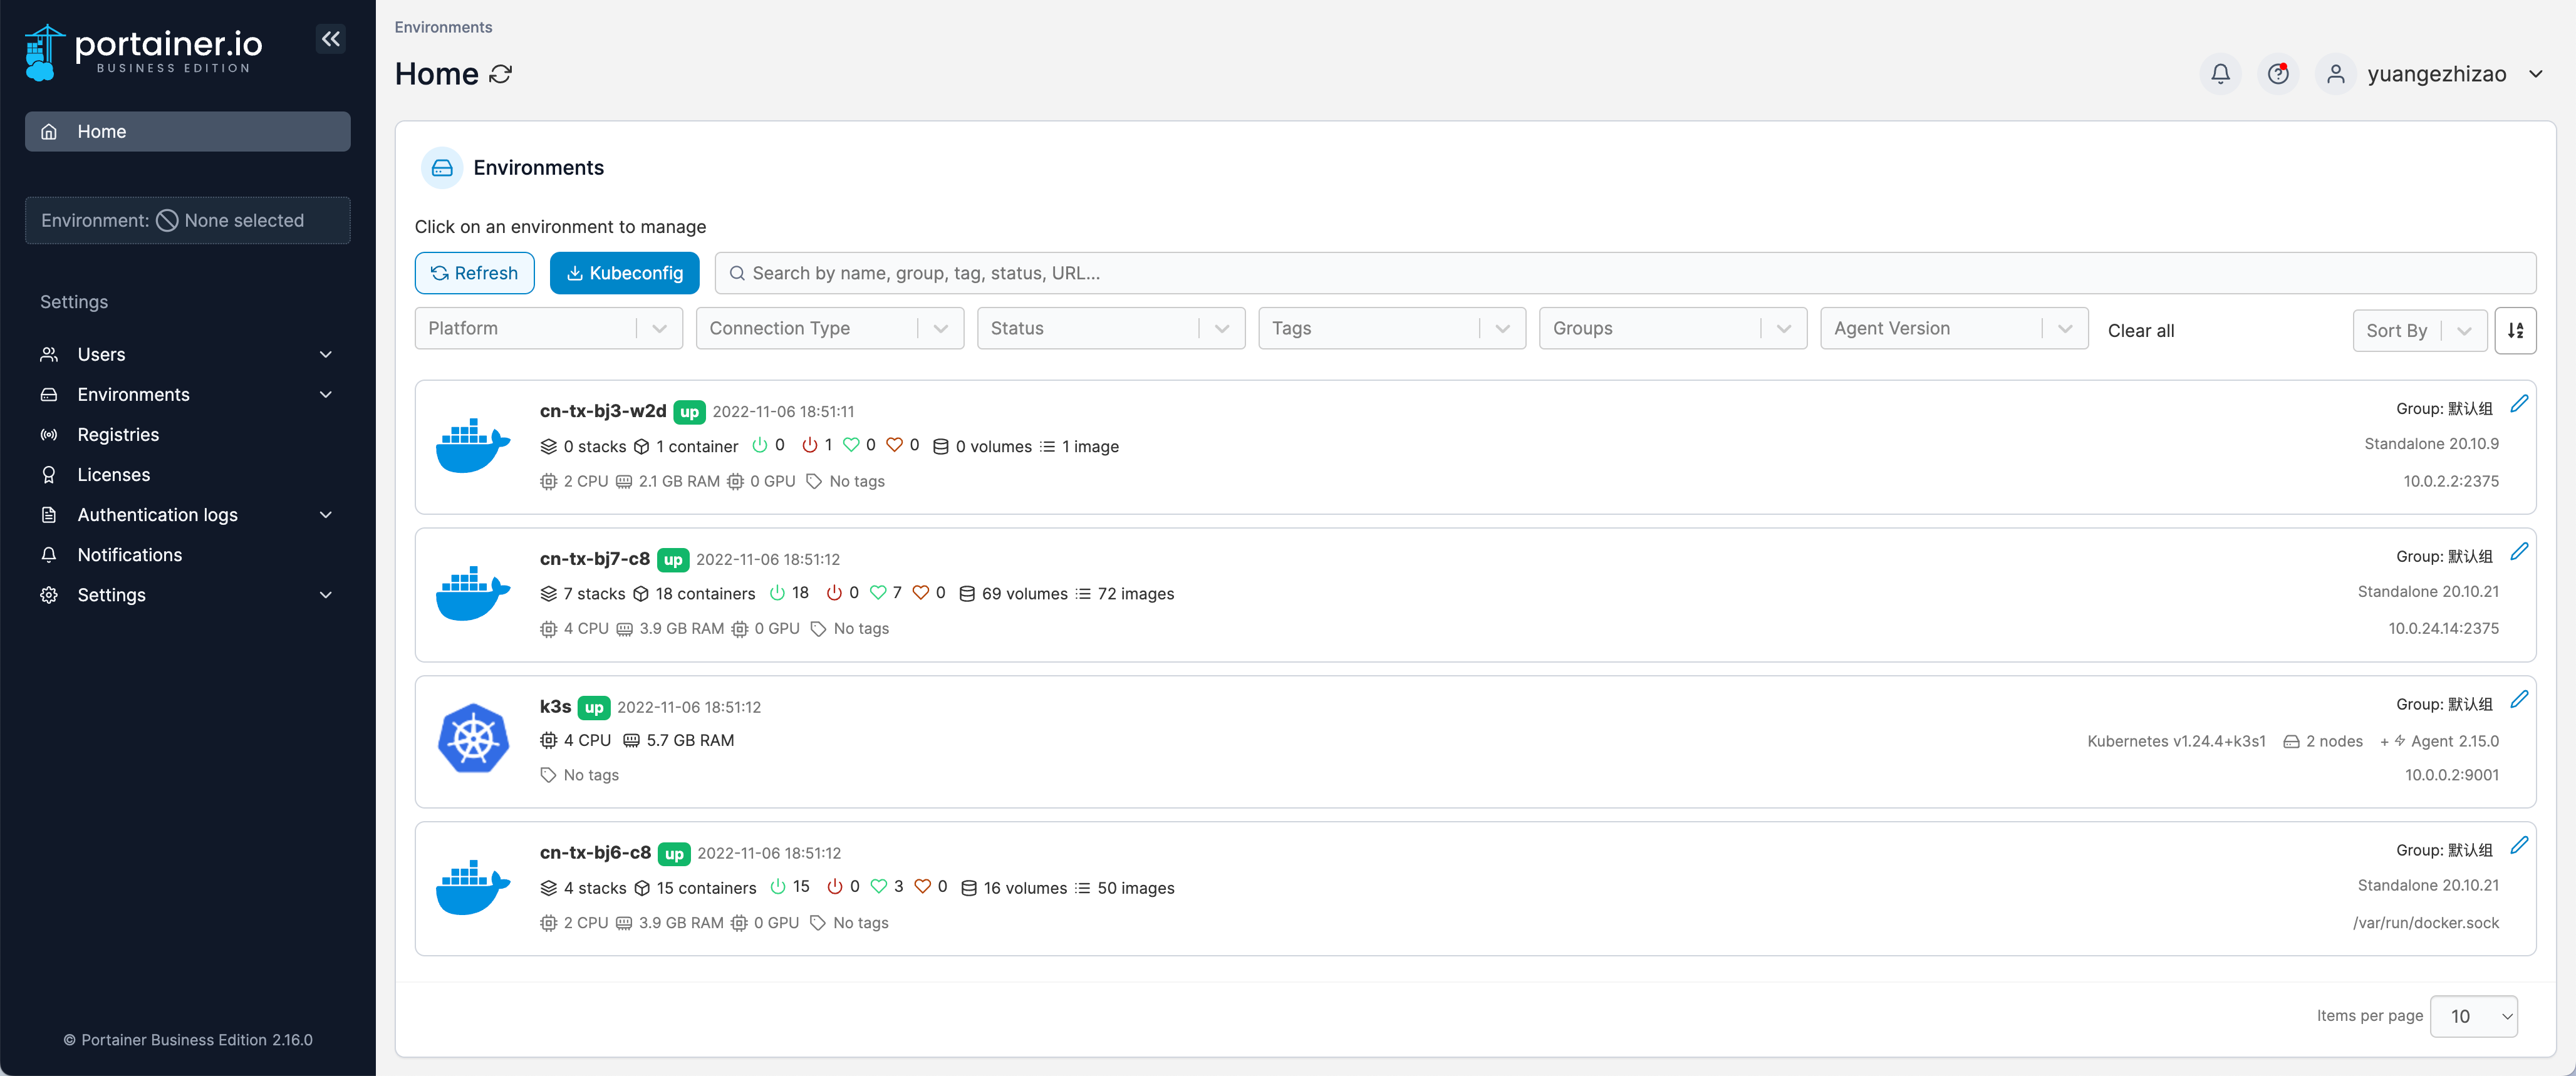2576x1076 pixels.
Task: Edit environment cn-tx-bj6-c8 with pencil icon
Action: pos(2519,846)
